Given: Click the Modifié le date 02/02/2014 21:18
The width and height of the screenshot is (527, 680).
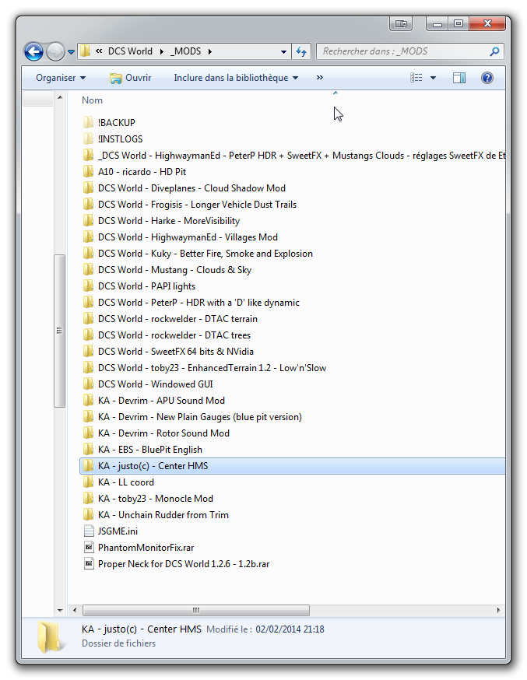Looking at the screenshot, I should point(290,629).
